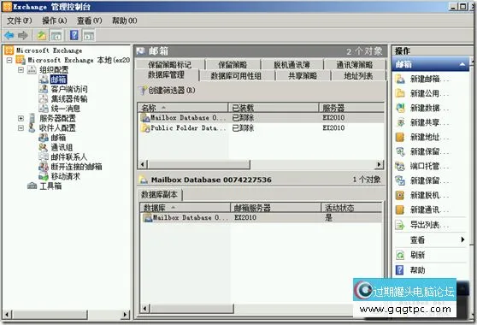Click 新建共享... action icon
Image resolution: width=477 pixels, height=325 pixels.
[x=400, y=122]
